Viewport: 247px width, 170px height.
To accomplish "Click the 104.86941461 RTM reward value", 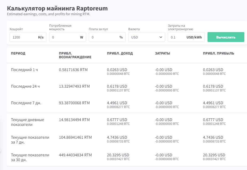I will click(75, 137).
